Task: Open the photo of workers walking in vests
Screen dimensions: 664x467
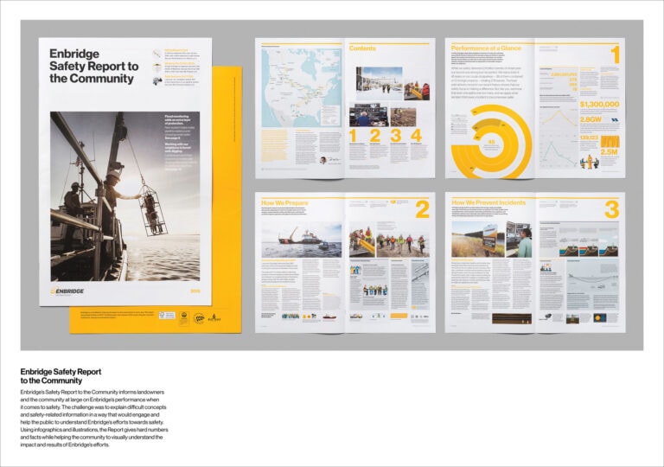Action: 401,240
